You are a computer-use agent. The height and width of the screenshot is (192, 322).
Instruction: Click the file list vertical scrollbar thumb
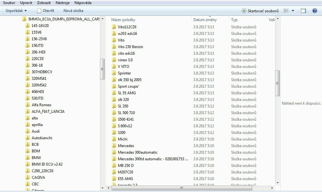277,83
